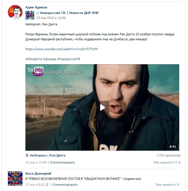188x191 pixels.
Task: Select the #Донецк hashtag
Action: coord(50,59)
